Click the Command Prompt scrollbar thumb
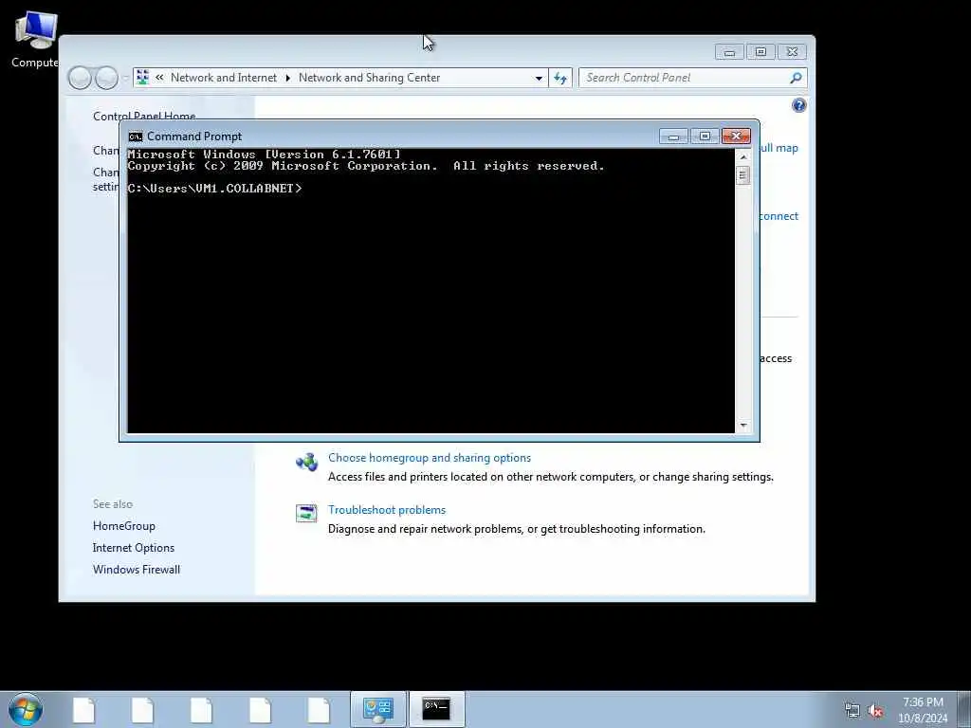The image size is (971, 728). (x=743, y=175)
